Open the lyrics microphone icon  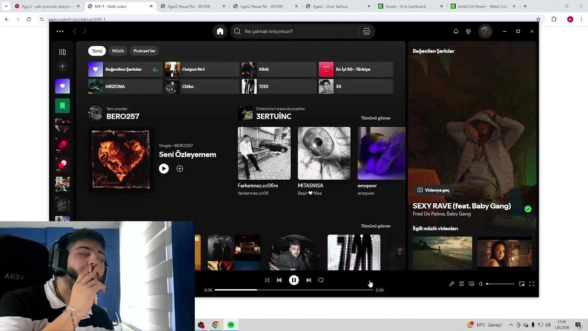click(x=452, y=284)
